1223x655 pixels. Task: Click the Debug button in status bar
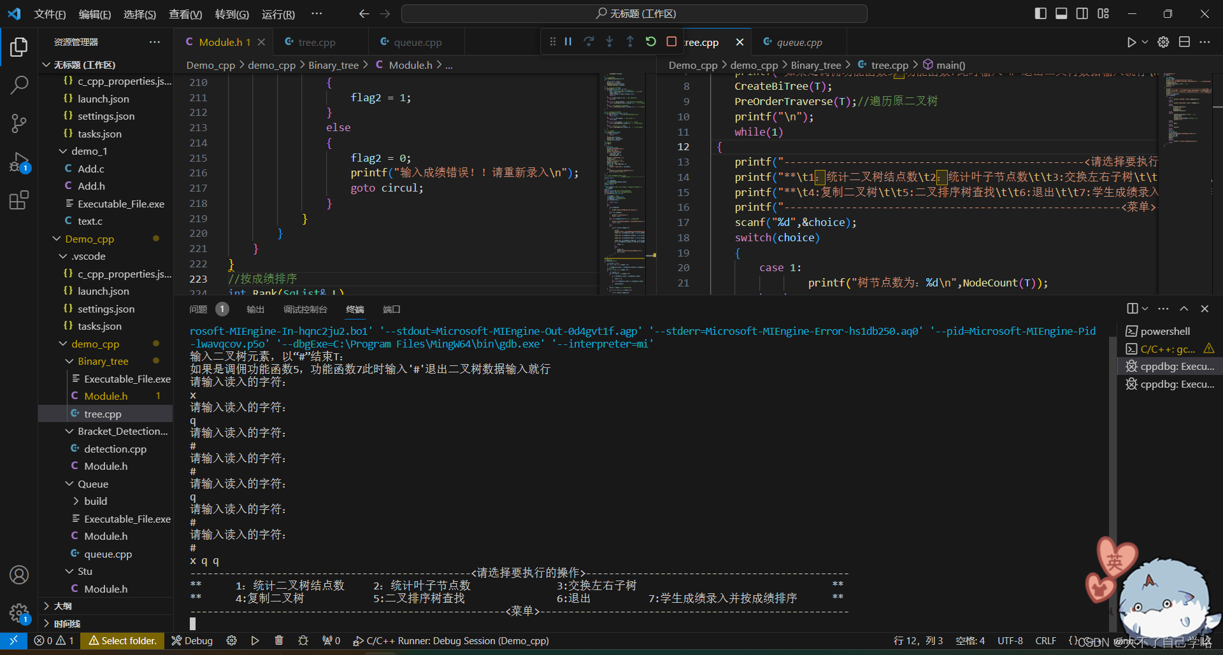pos(192,640)
